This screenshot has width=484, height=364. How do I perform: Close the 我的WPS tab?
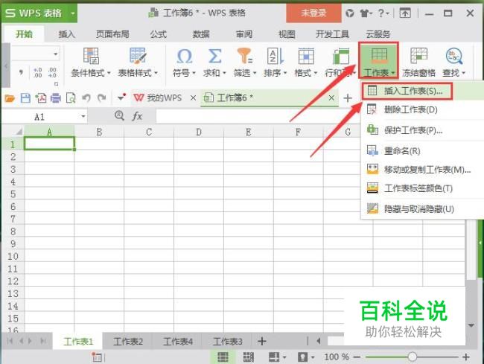point(194,98)
